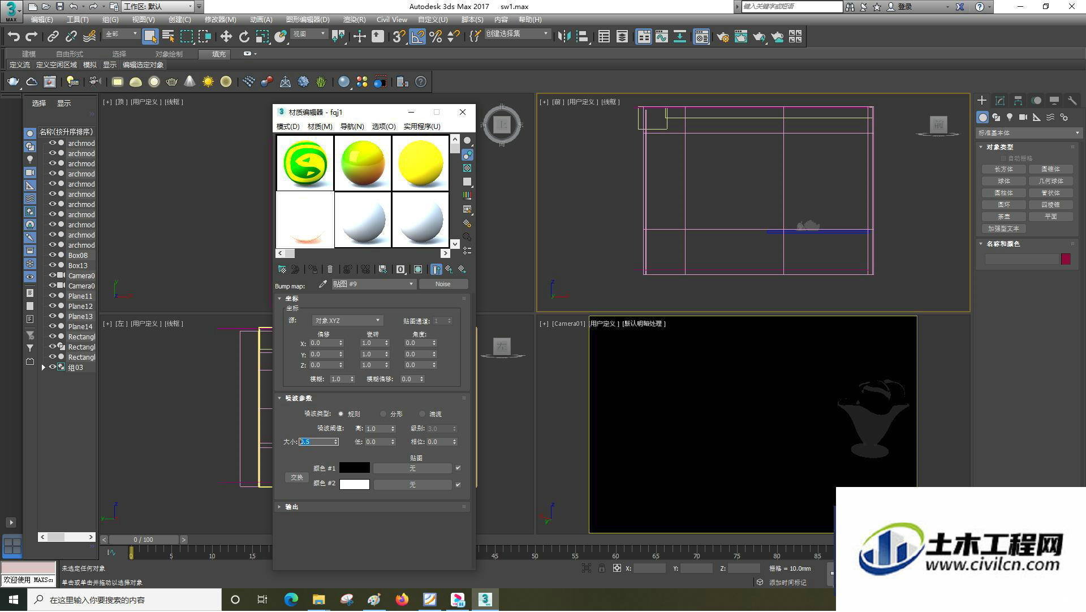Viewport: 1086px width, 612px height.
Task: Open the black 颜色 #1 swatch
Action: 355,468
